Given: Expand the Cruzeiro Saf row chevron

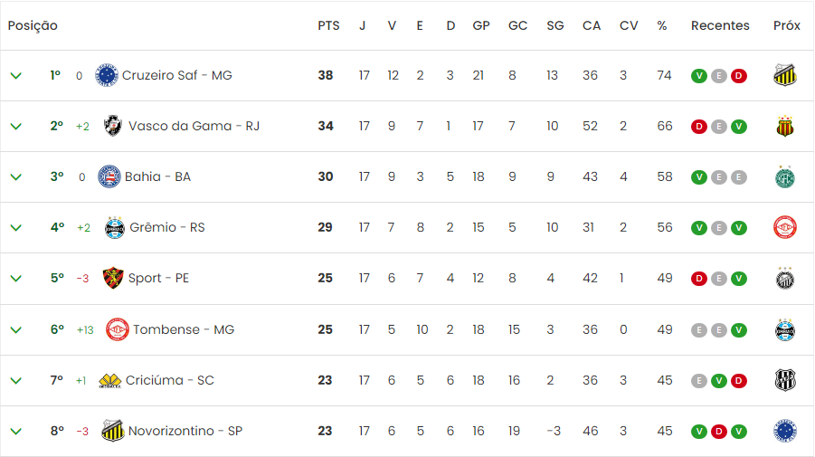Looking at the screenshot, I should pos(16,76).
